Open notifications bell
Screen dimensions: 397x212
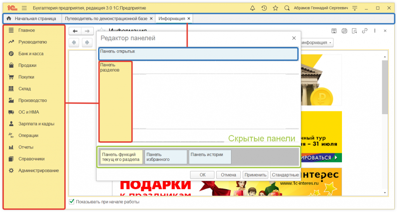pos(252,8)
